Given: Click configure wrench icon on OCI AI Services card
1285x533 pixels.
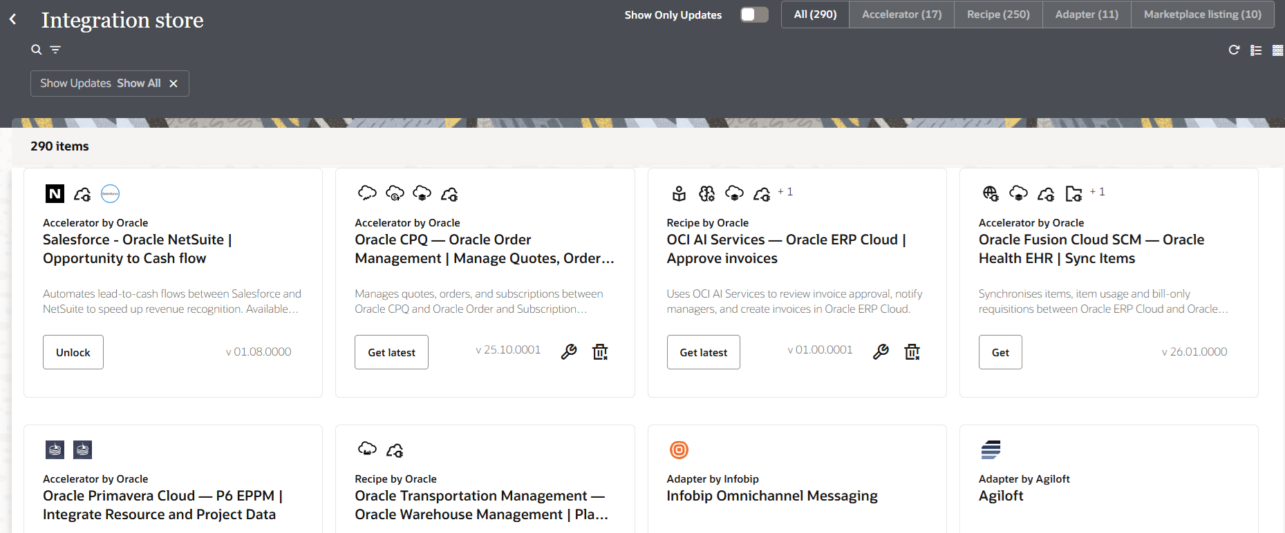Looking at the screenshot, I should coord(881,352).
